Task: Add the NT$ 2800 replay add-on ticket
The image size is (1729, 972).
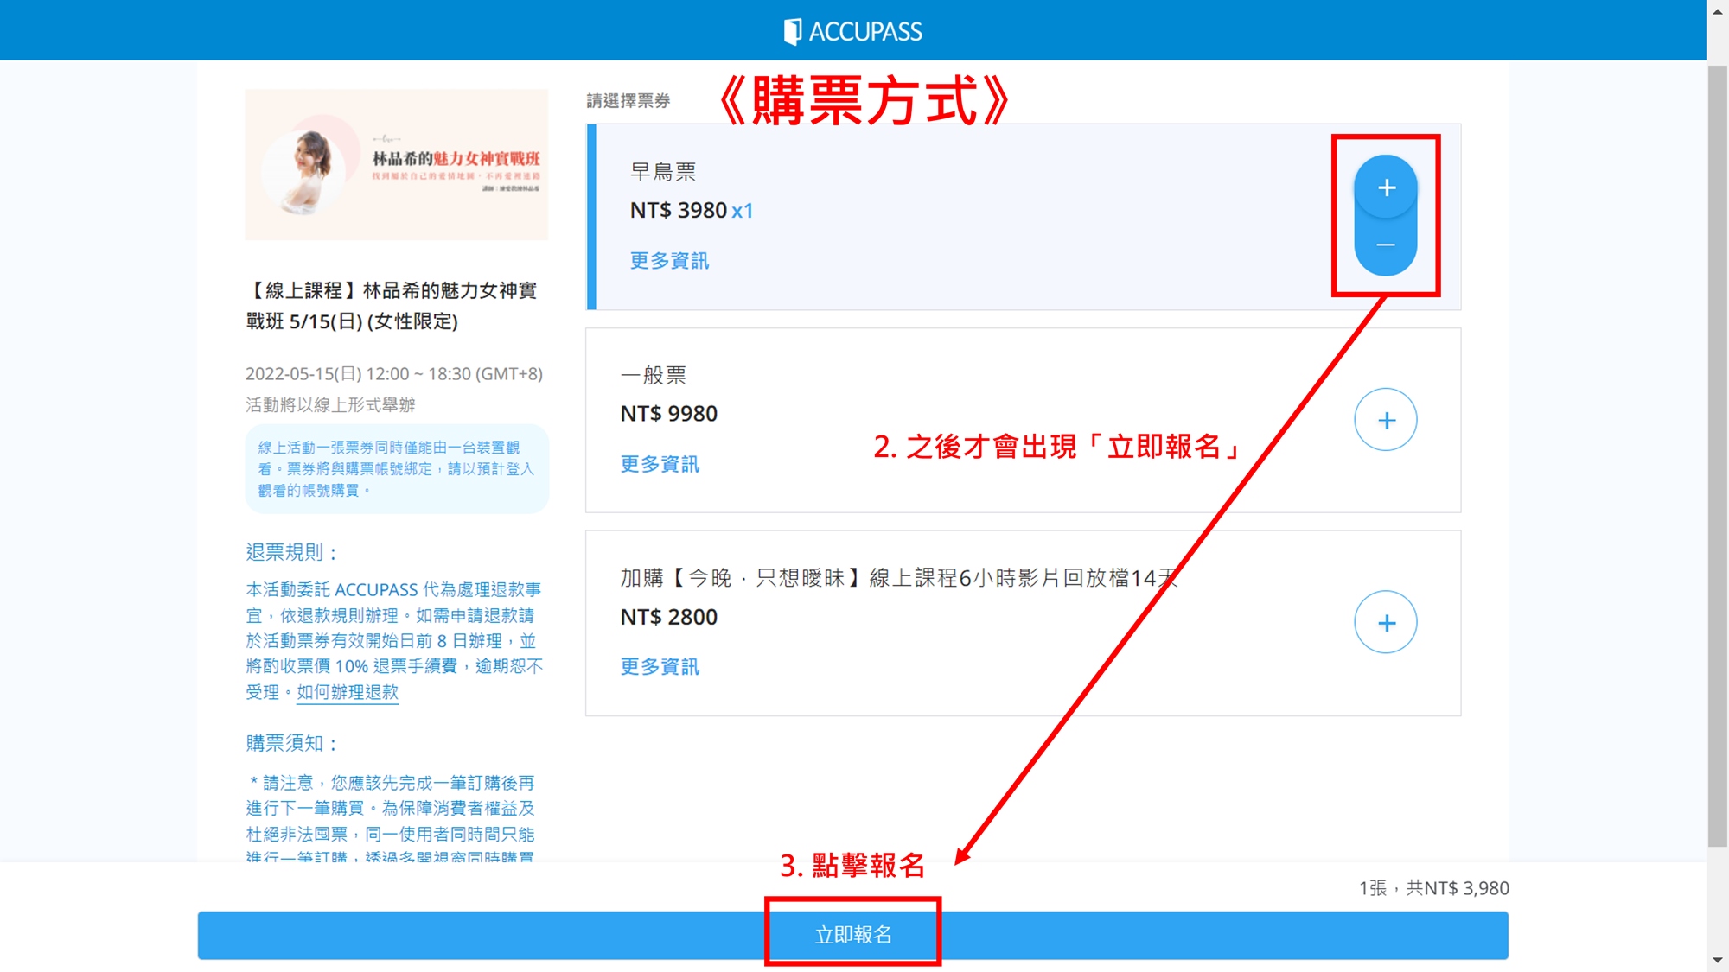Action: click(x=1386, y=623)
